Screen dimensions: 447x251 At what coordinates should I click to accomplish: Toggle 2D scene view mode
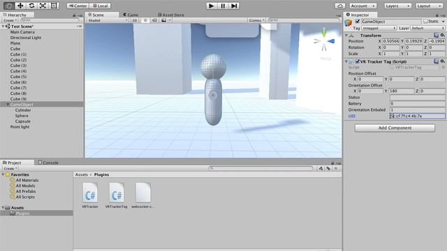135,20
